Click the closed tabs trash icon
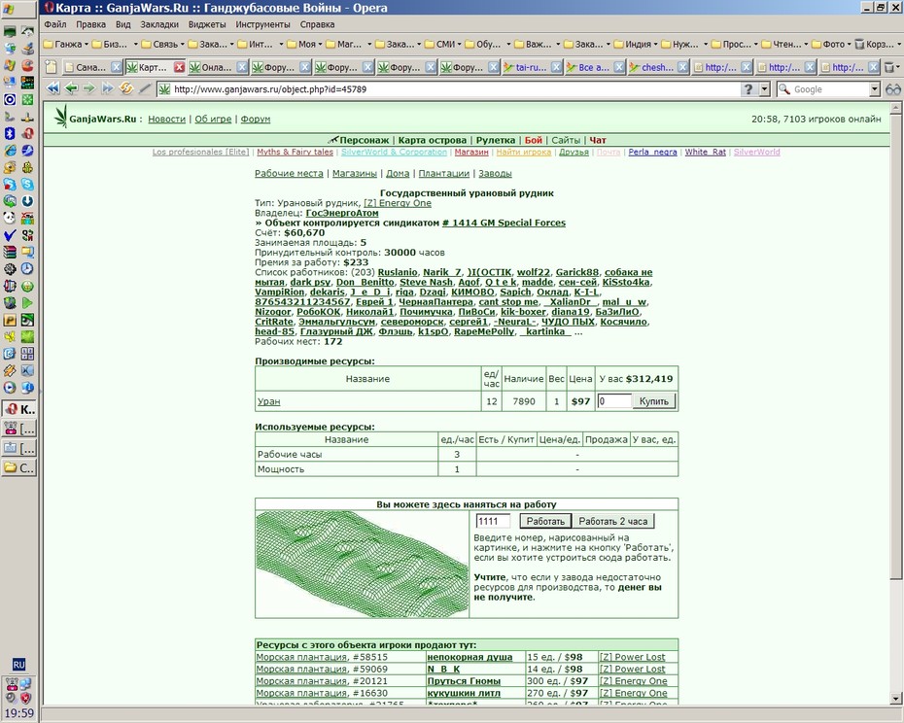The width and height of the screenshot is (904, 723). pos(890,67)
